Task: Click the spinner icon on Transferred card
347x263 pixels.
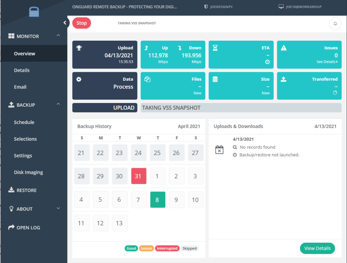Action: [x=335, y=93]
